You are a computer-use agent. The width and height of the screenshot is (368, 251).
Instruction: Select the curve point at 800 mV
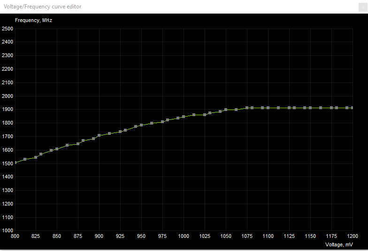click(x=15, y=162)
